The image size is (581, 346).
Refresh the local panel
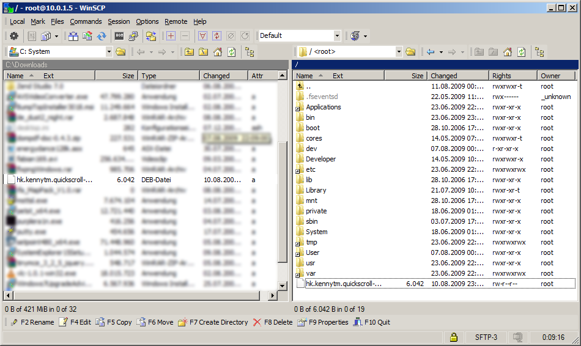[x=232, y=52]
